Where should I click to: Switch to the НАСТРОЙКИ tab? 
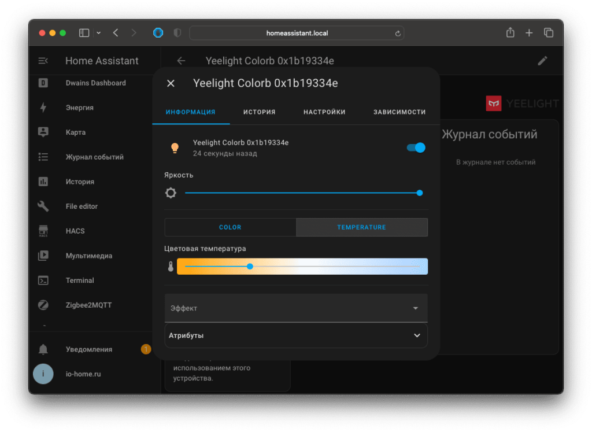(x=325, y=112)
